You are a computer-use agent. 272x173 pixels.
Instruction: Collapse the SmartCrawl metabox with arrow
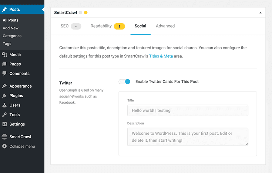point(261,13)
